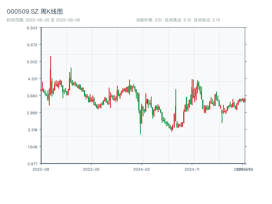272x204 pixels.
Task: Select the 2024-11 date axis label
Action: [x=192, y=169]
